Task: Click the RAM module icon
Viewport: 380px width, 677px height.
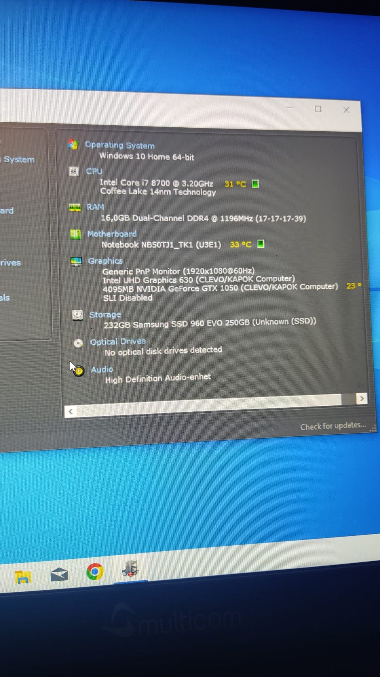Action: (x=75, y=207)
